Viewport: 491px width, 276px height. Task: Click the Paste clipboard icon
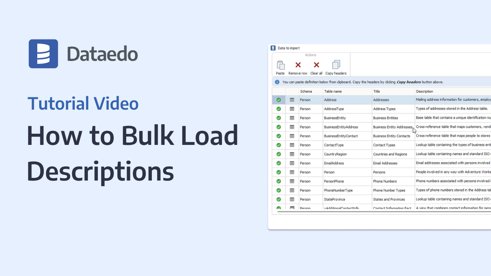click(280, 65)
